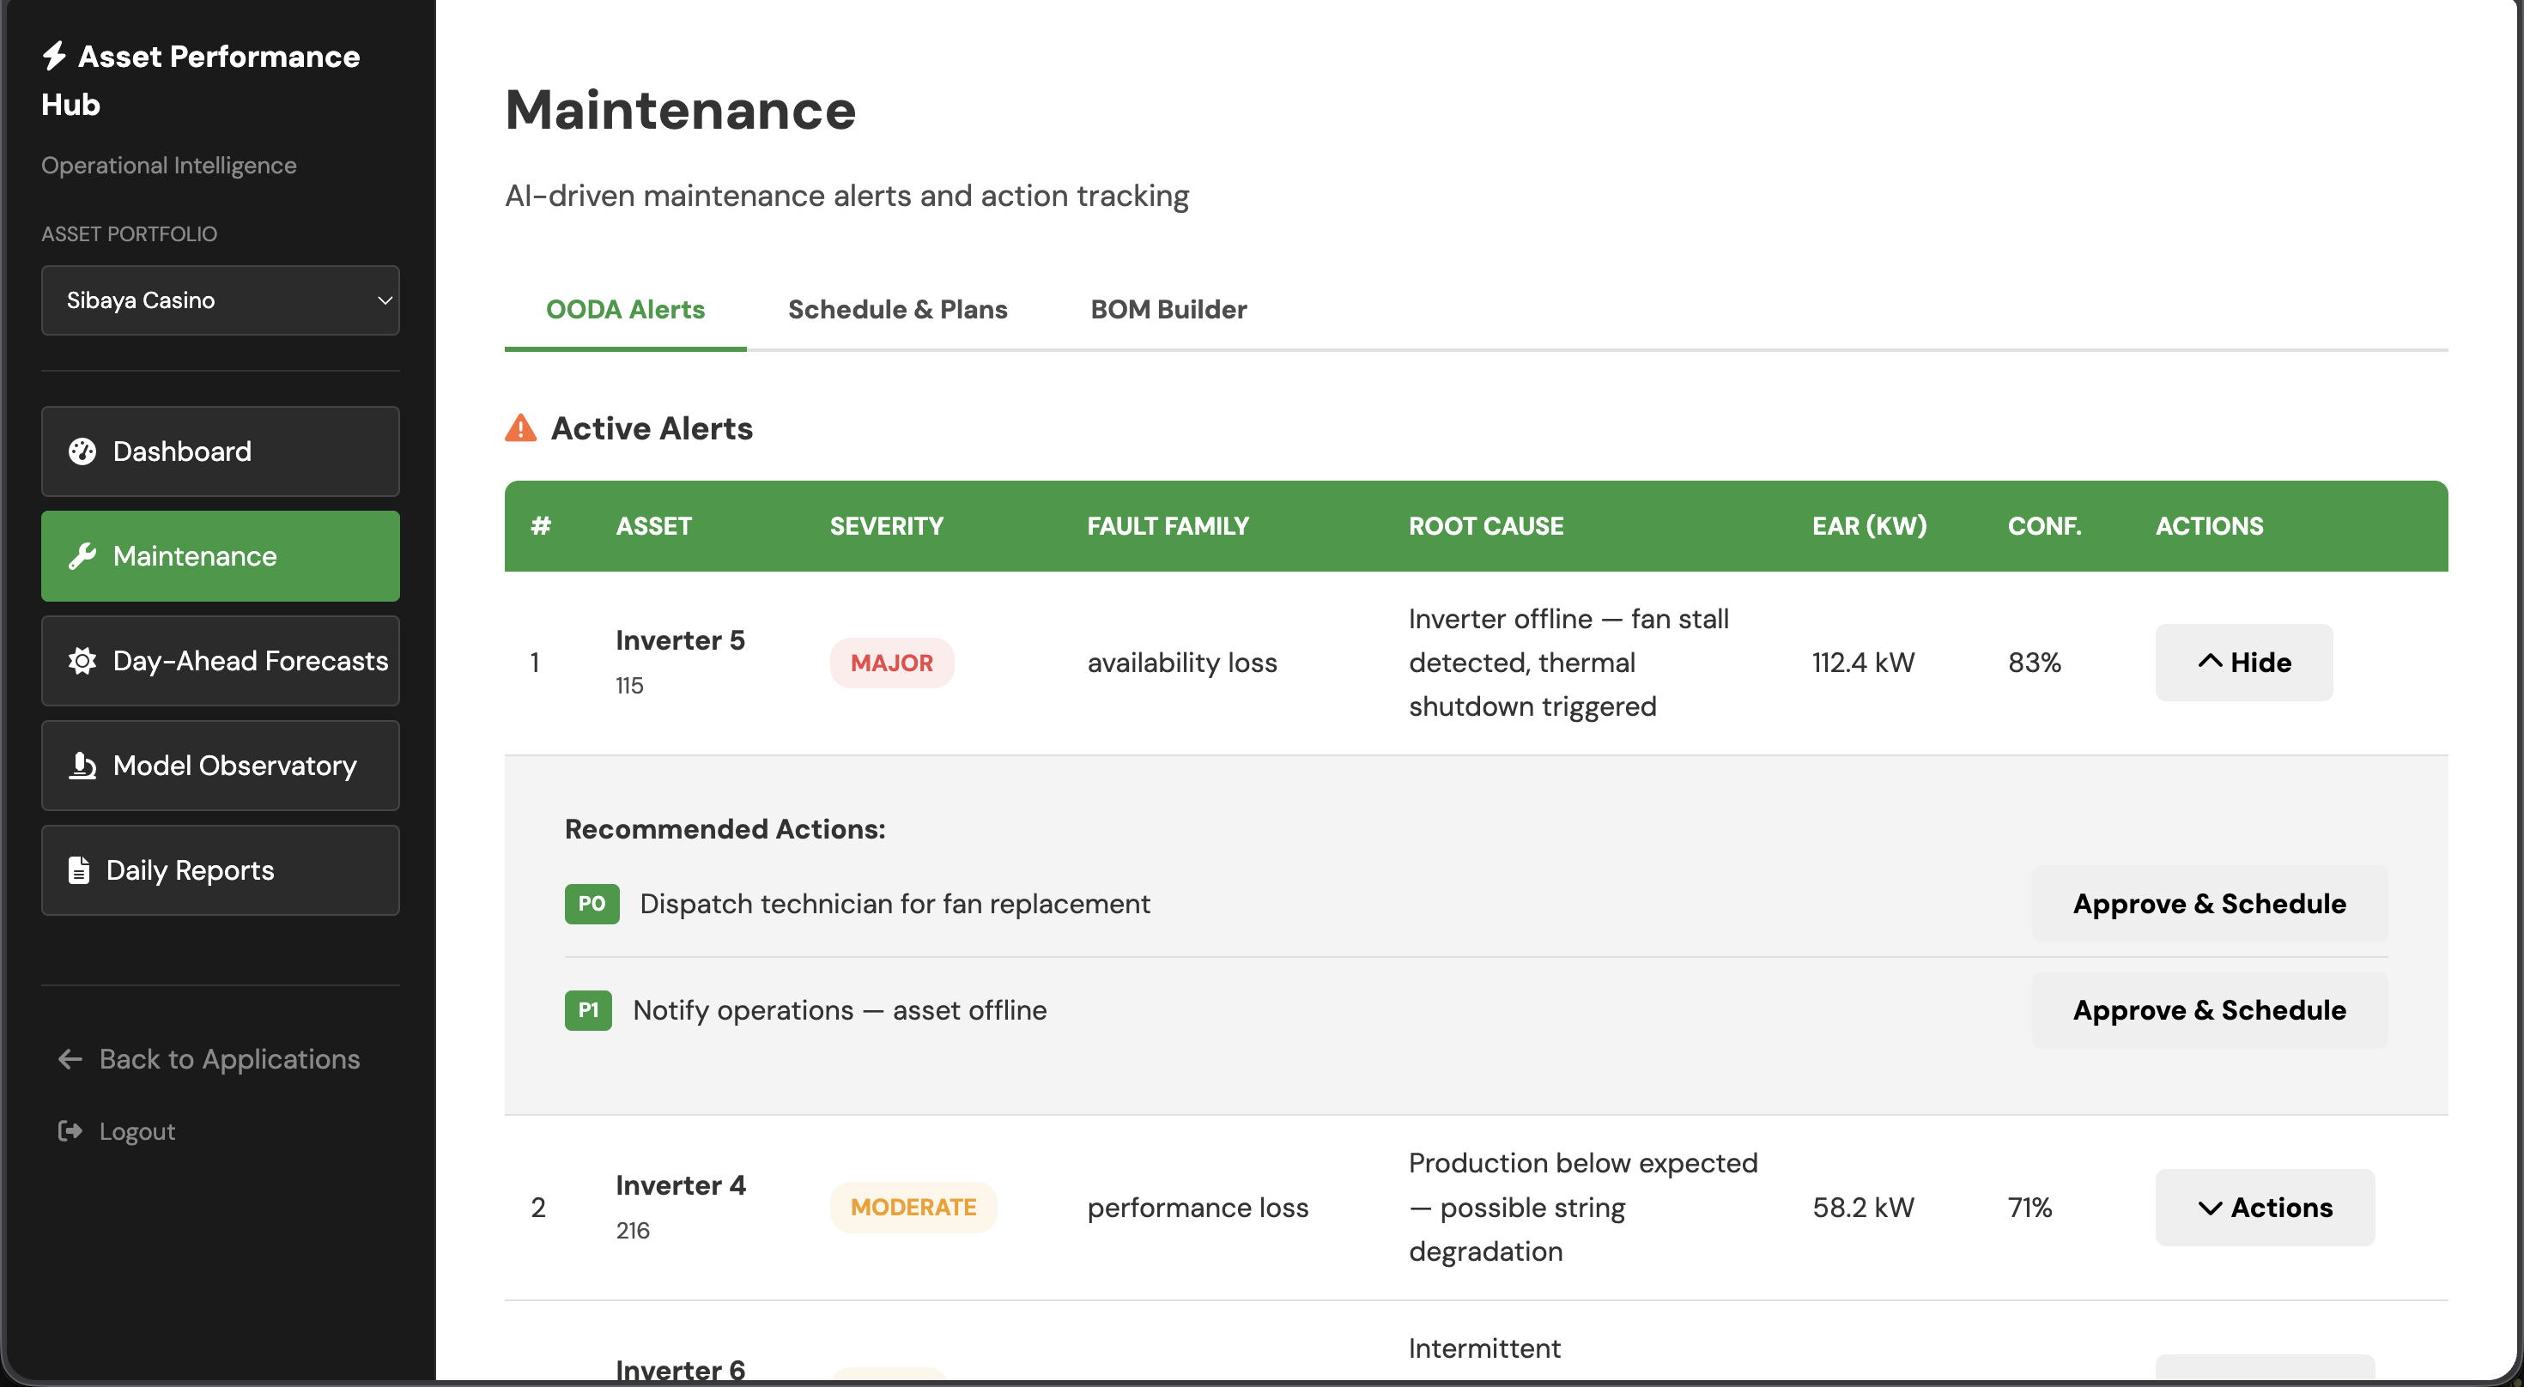Click the CONF. column header
Screen dimensions: 2524x1387
click(2045, 526)
